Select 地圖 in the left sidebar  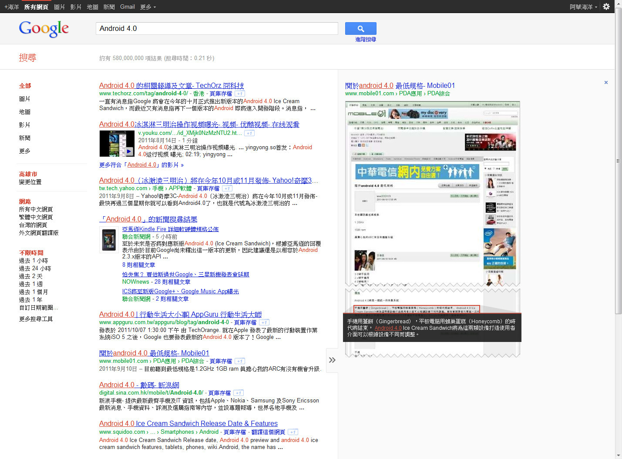[25, 112]
